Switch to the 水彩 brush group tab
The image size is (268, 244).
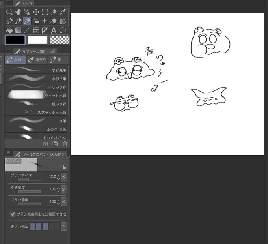[15, 60]
